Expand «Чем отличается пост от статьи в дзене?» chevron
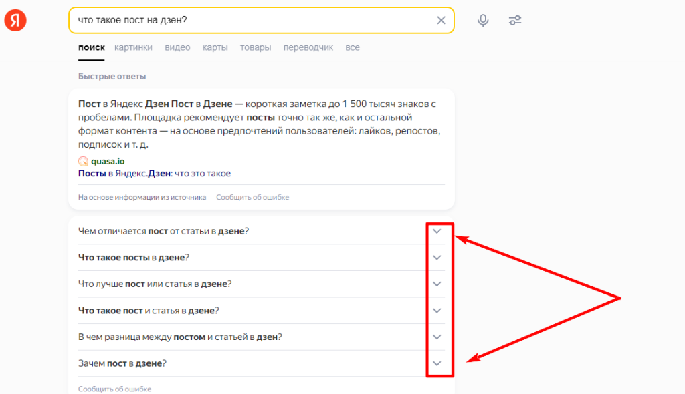Viewport: 685px width, 394px height. (x=437, y=231)
